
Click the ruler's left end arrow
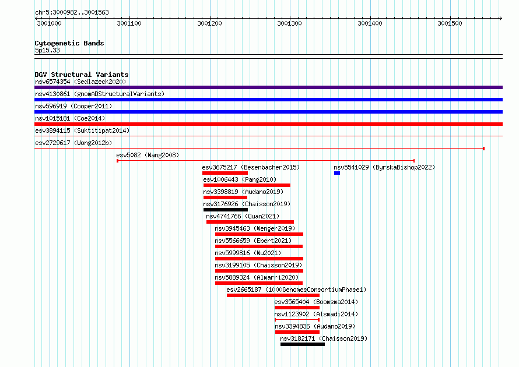(x=36, y=18)
